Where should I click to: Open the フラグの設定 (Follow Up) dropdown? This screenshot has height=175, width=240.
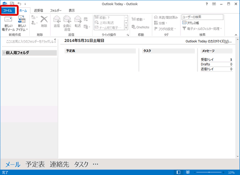point(165,29)
